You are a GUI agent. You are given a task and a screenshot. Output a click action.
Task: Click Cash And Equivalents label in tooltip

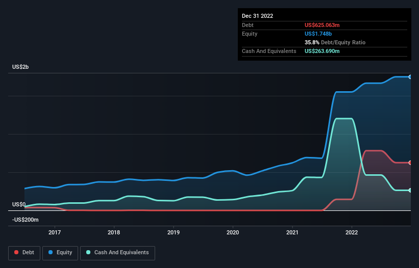(269, 51)
